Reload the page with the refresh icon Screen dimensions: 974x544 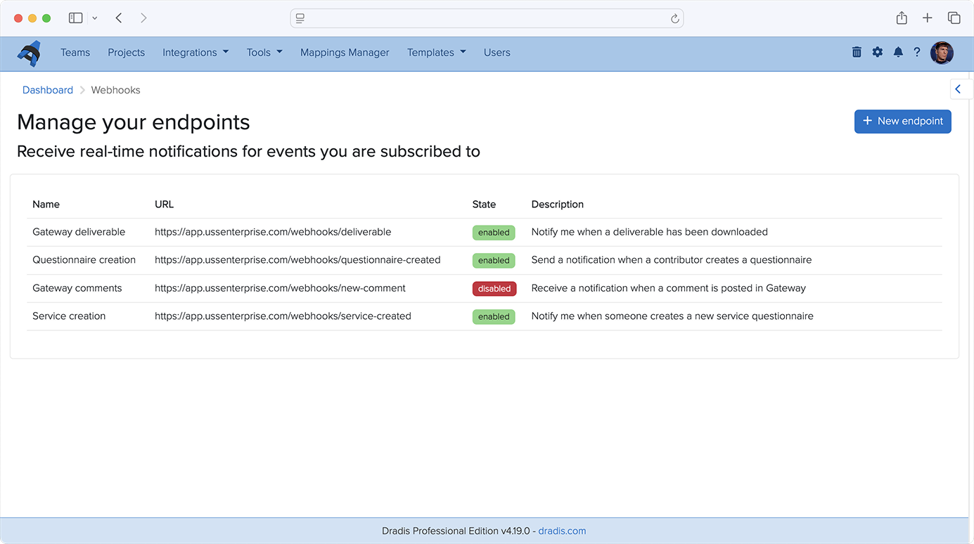tap(674, 18)
